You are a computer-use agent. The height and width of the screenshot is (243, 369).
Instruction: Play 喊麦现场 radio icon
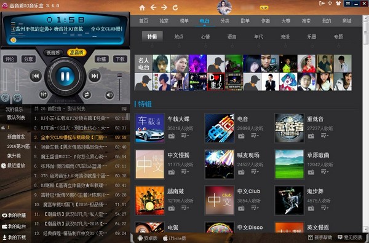pyautogui.click(x=241, y=172)
